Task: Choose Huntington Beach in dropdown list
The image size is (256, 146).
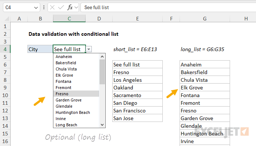Action: 76,112
